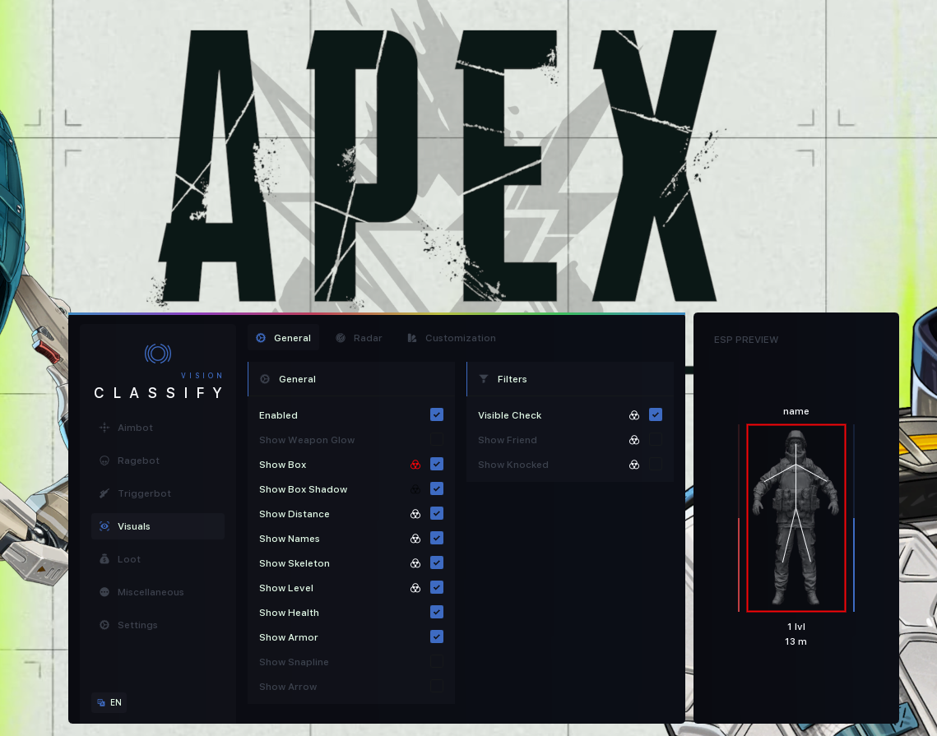Viewport: 937px width, 736px height.
Task: Enable the Show Snapline checkbox
Action: (437, 661)
